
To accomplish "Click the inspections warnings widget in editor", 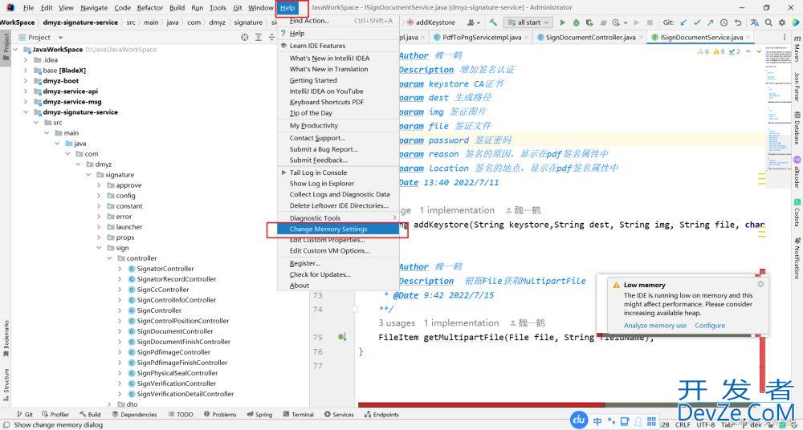I will coord(719,51).
